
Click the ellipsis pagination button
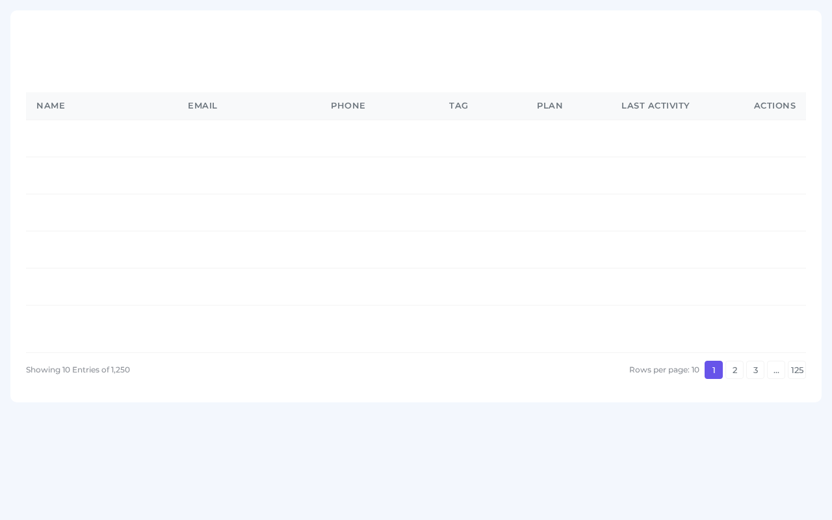tap(776, 369)
